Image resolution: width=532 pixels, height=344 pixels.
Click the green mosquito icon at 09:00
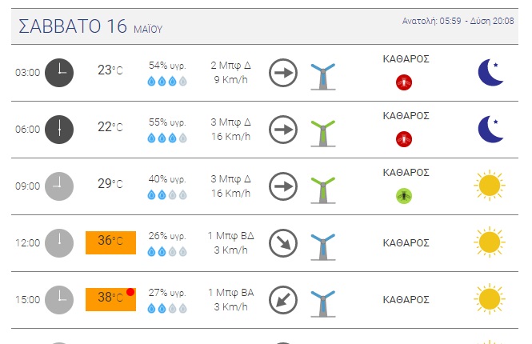(x=404, y=196)
